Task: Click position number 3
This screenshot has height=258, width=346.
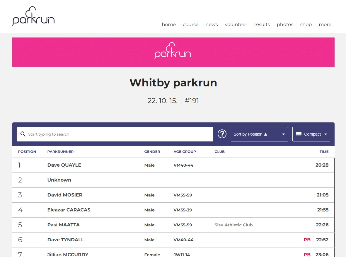Action: pos(20,195)
